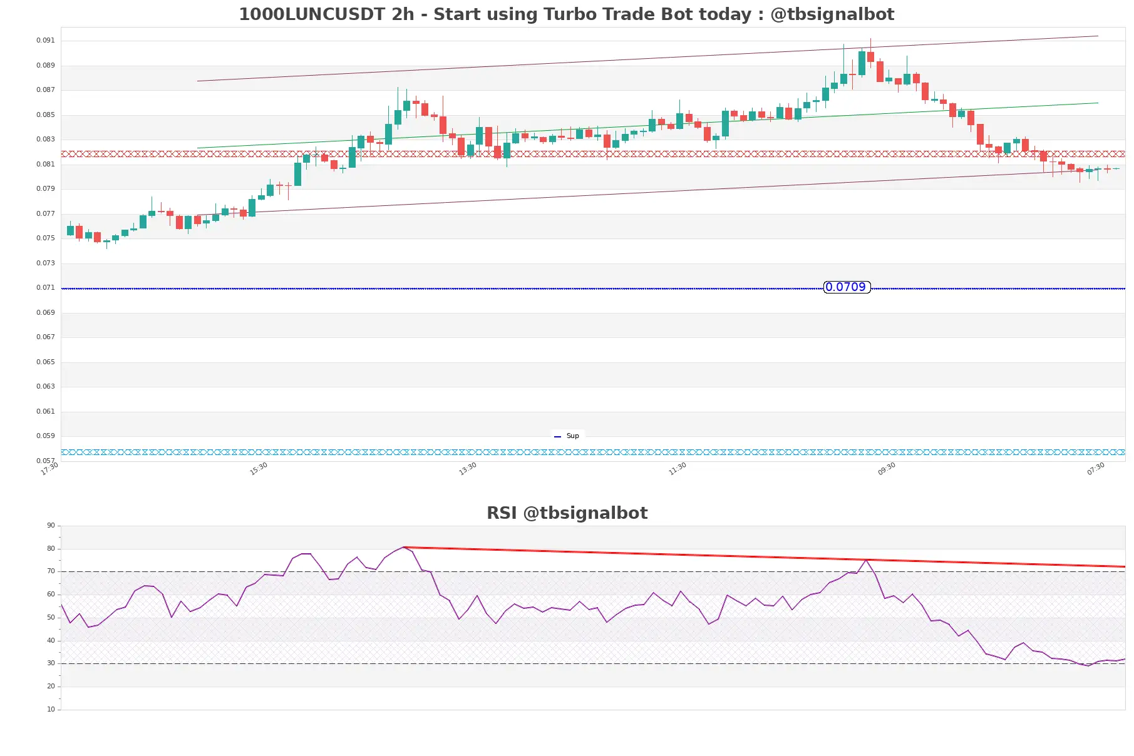Select the 0.065 price axis label
The width and height of the screenshot is (1134, 756).
click(45, 362)
